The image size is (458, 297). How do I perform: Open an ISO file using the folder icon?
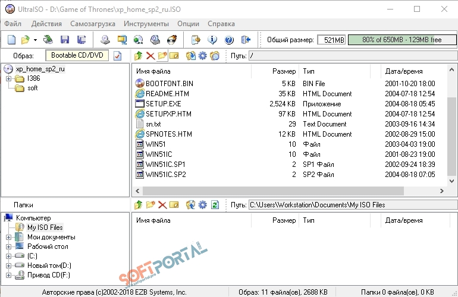coord(26,40)
